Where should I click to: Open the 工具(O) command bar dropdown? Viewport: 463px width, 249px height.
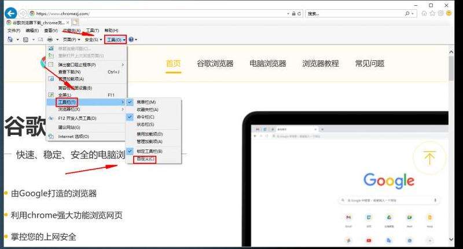(x=115, y=39)
